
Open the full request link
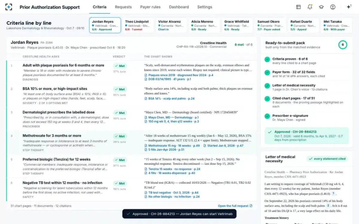235,206
